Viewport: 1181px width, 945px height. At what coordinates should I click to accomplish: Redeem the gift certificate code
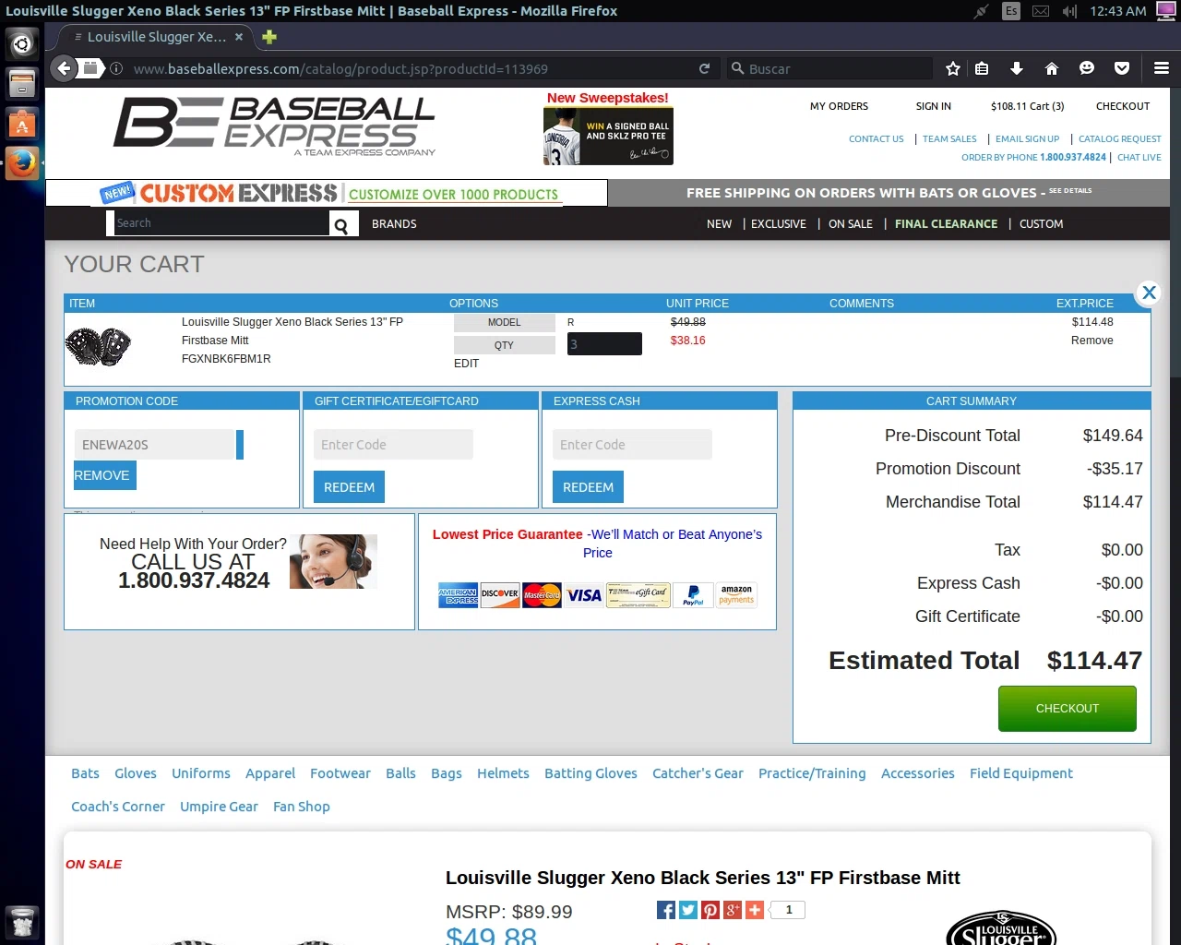(x=349, y=487)
